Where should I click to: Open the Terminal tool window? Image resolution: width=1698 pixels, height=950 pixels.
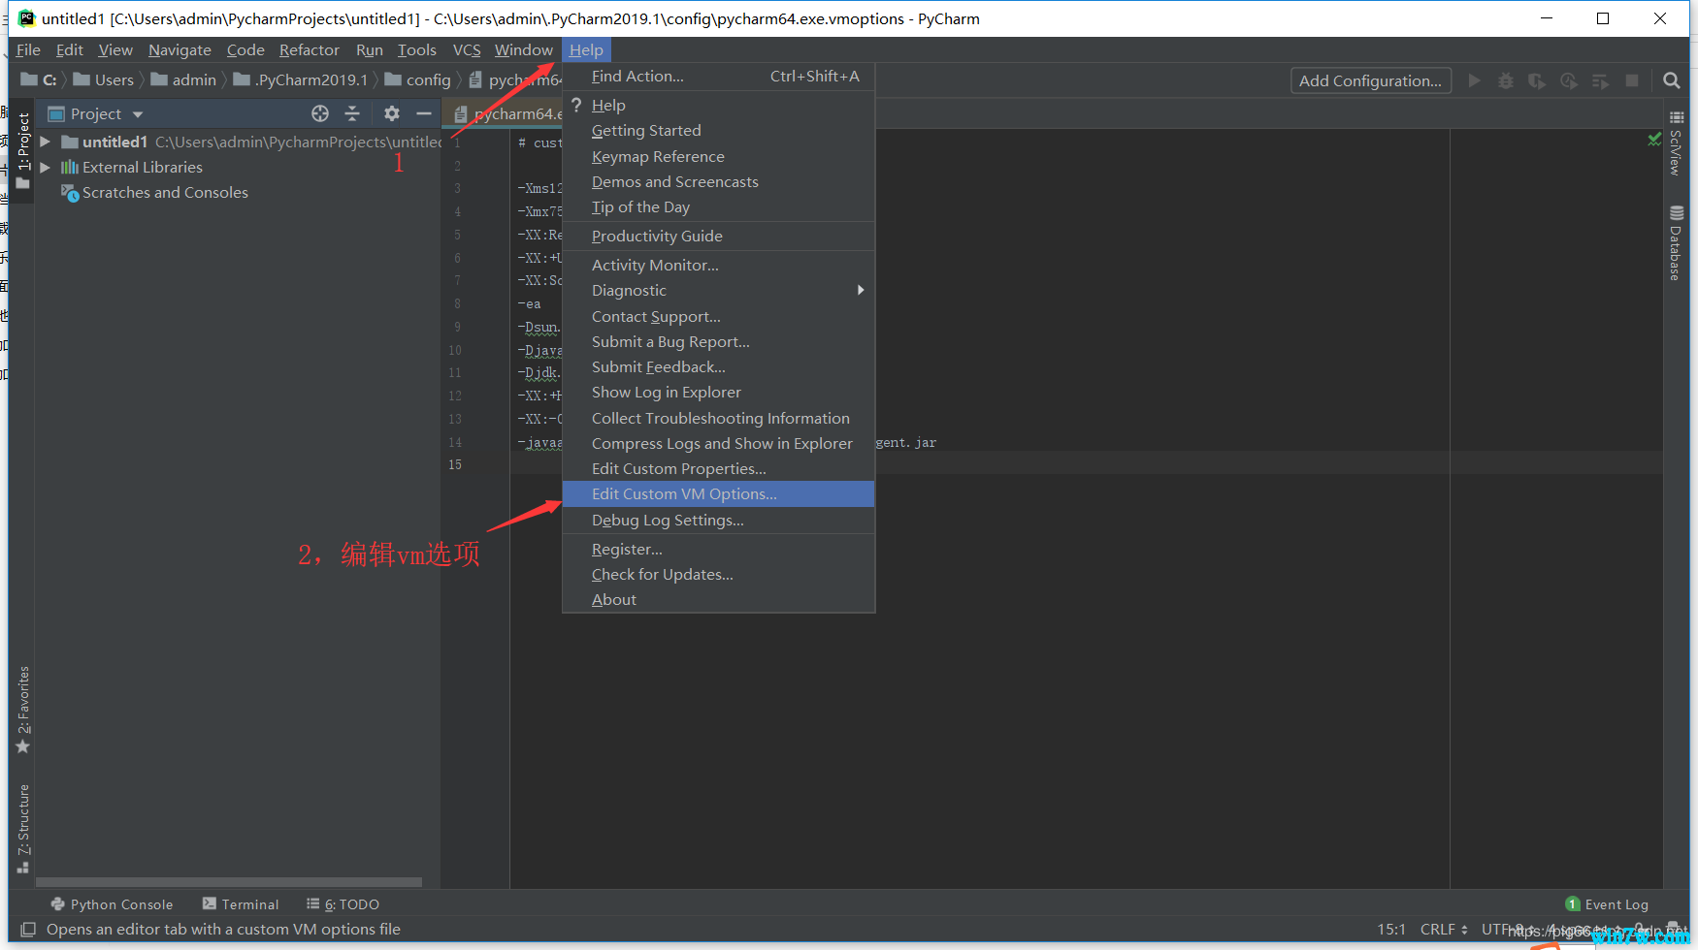click(241, 903)
